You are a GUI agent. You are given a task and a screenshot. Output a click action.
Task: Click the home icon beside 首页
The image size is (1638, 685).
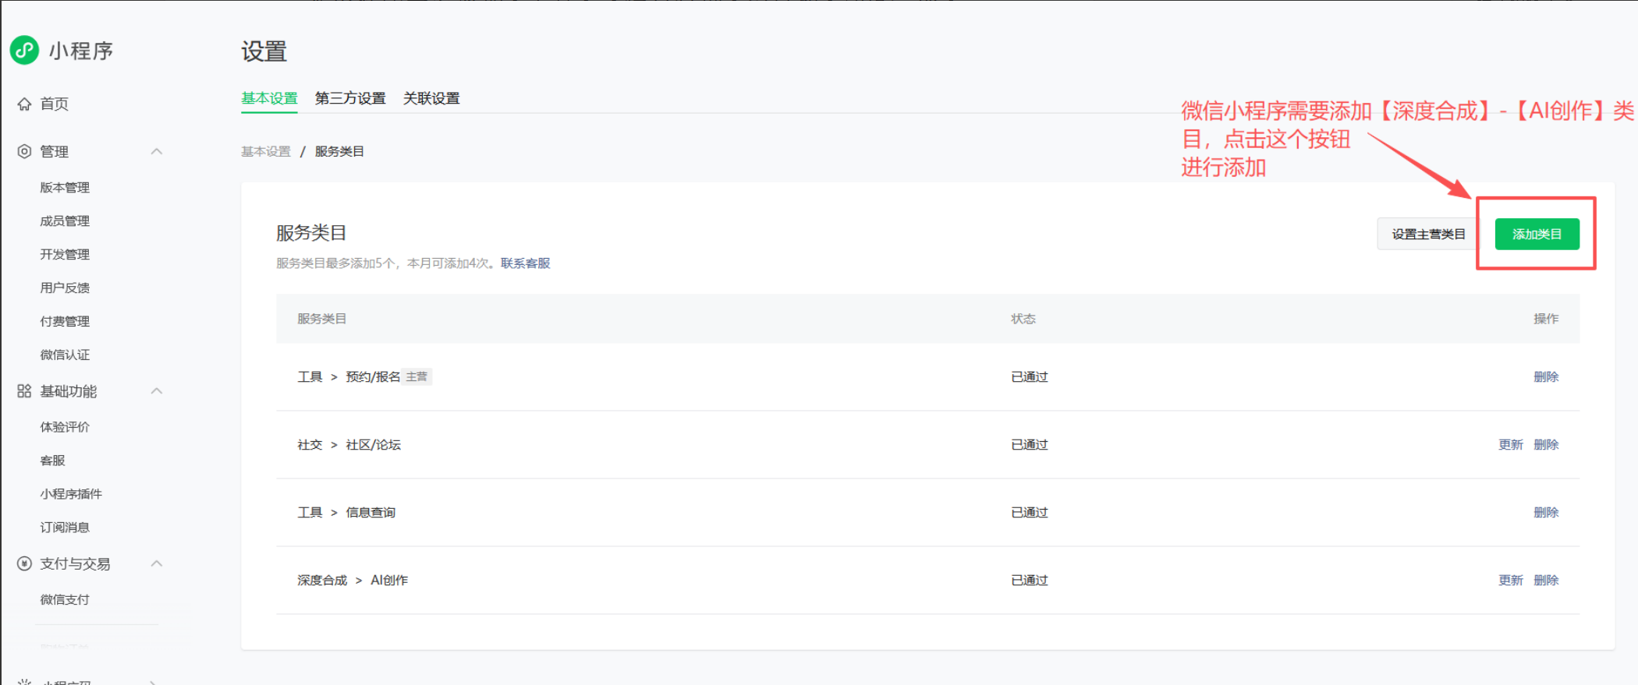pyautogui.click(x=24, y=104)
